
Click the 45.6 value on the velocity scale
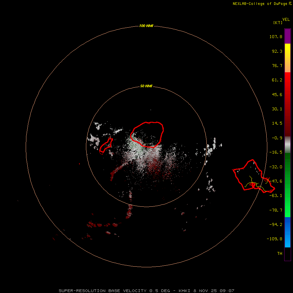click(277, 94)
